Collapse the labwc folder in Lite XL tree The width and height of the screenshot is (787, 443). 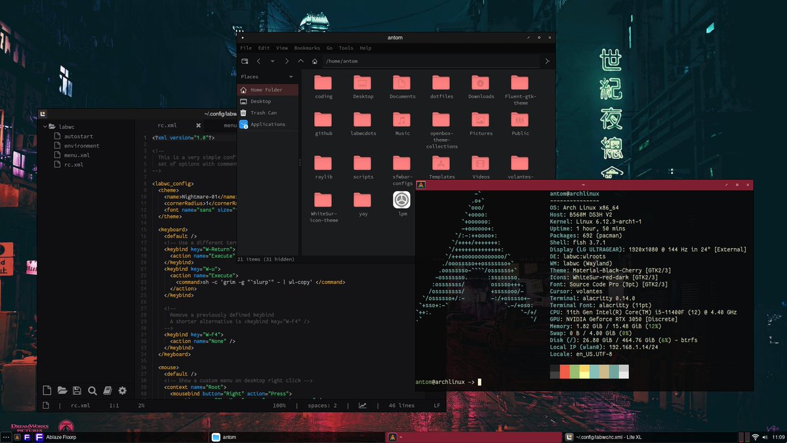click(46, 127)
